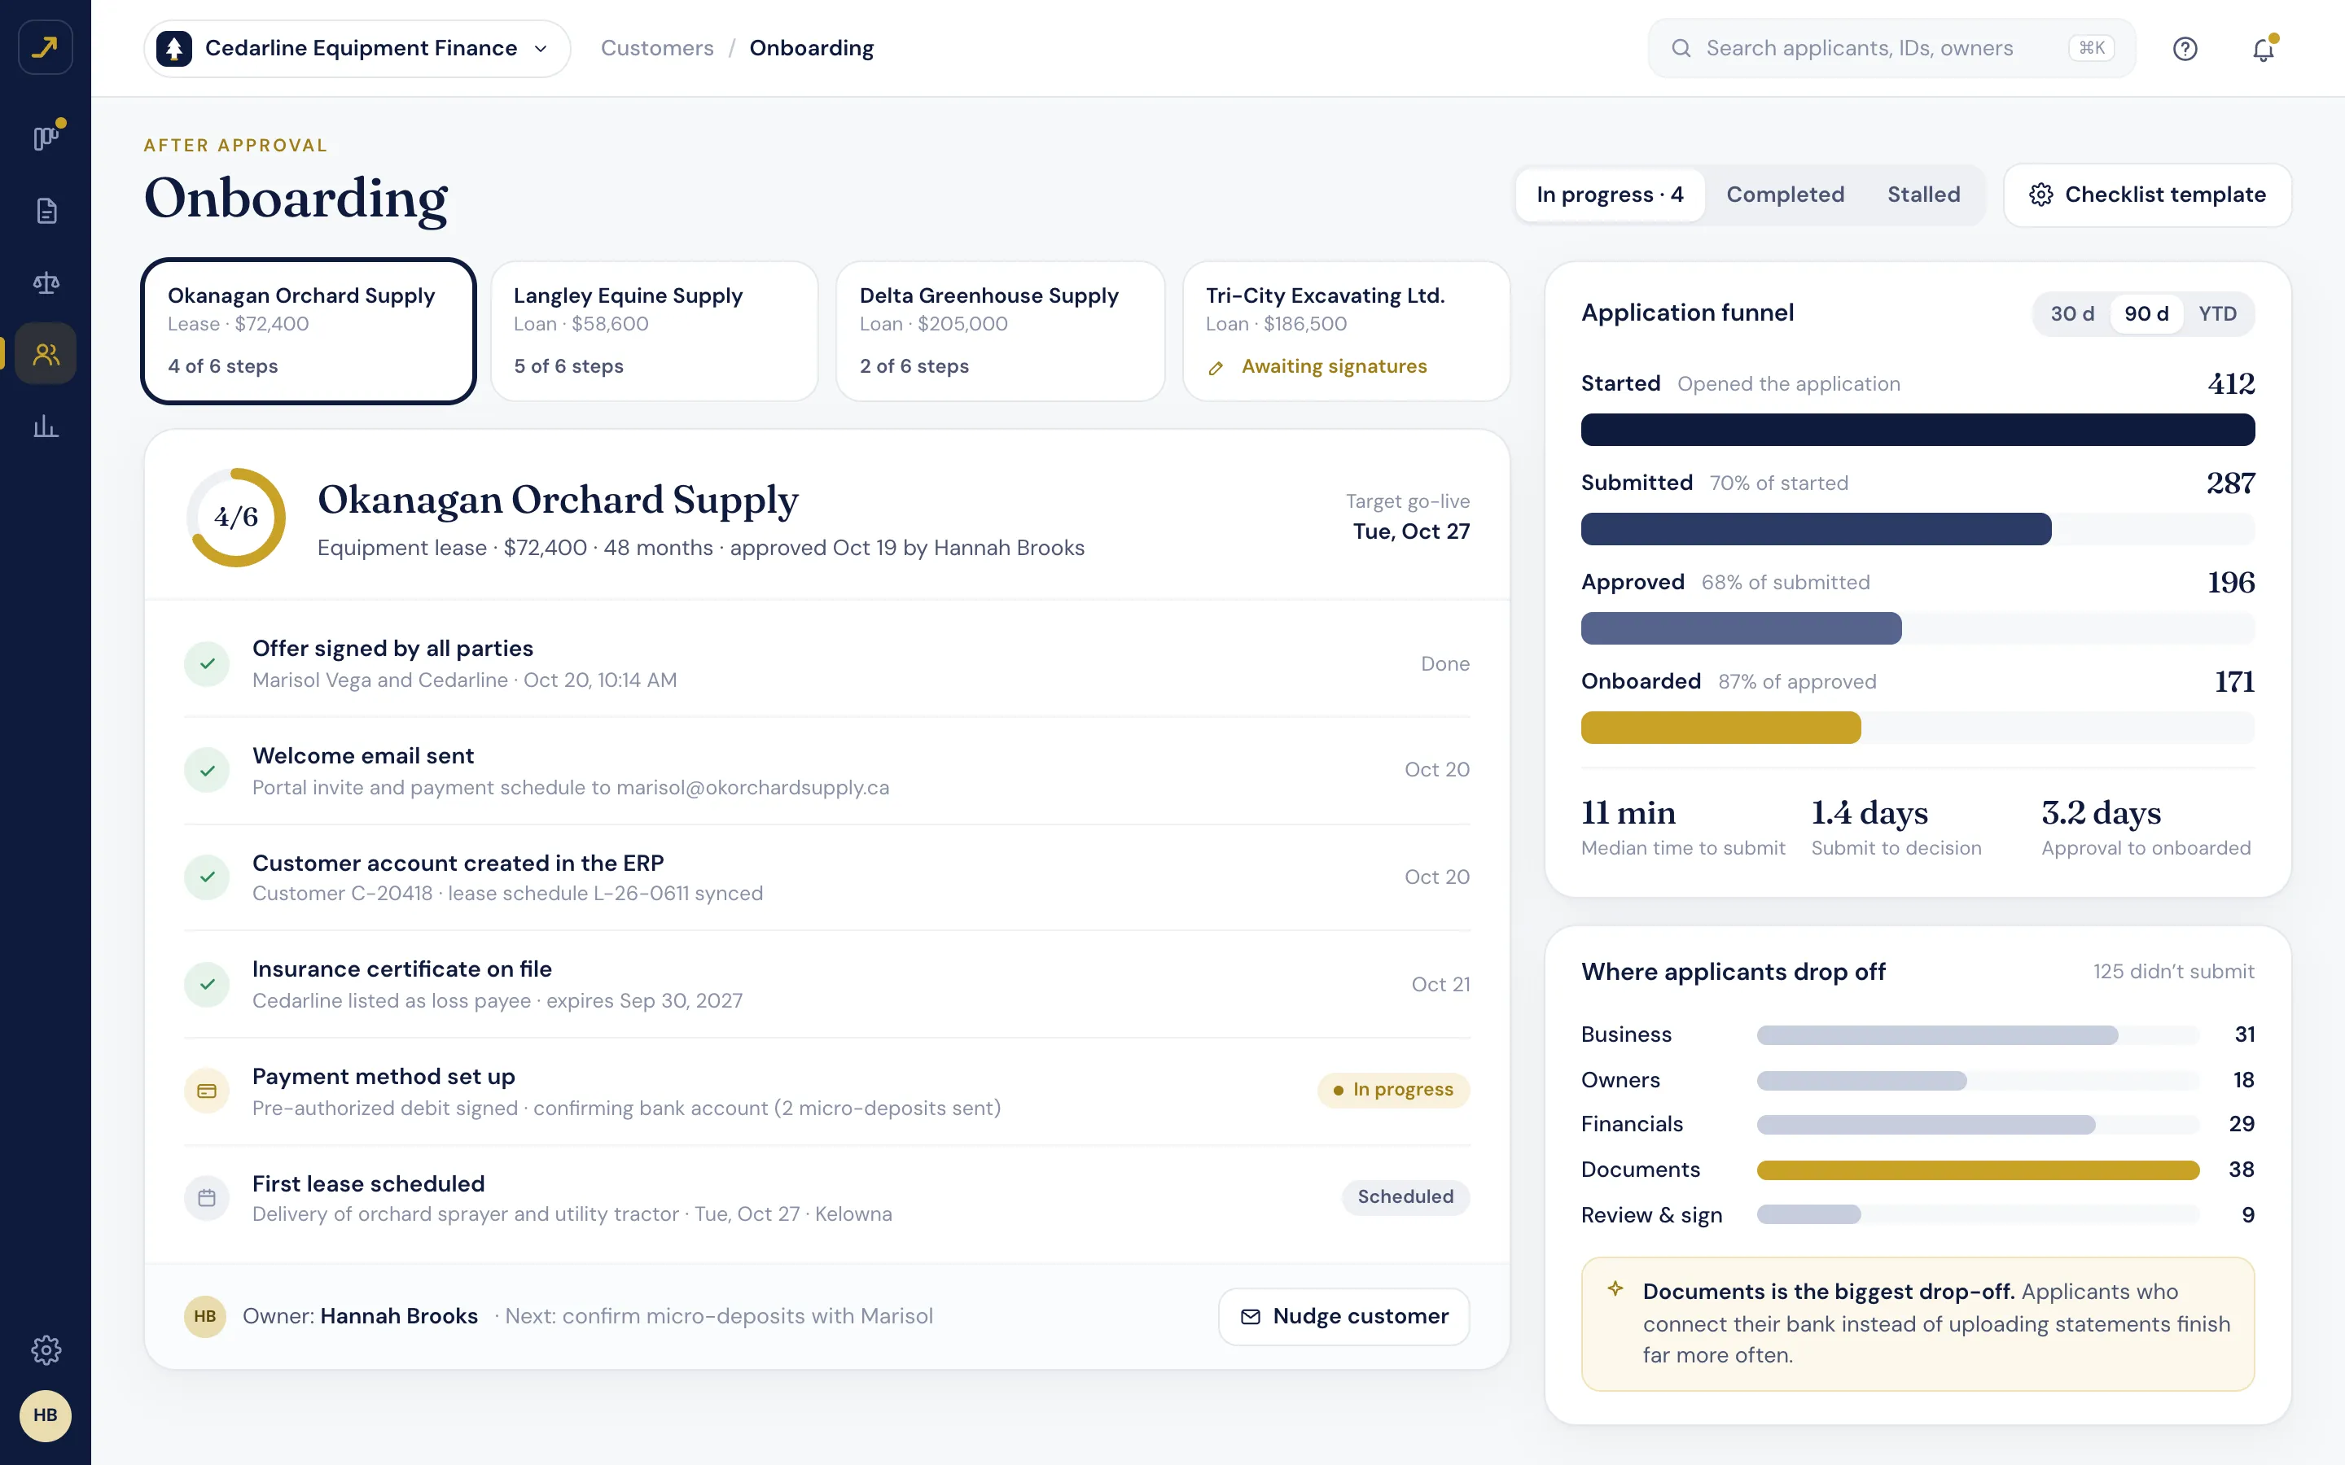This screenshot has width=2345, height=1465.
Task: Click the First lease calendar icon
Action: click(x=206, y=1199)
